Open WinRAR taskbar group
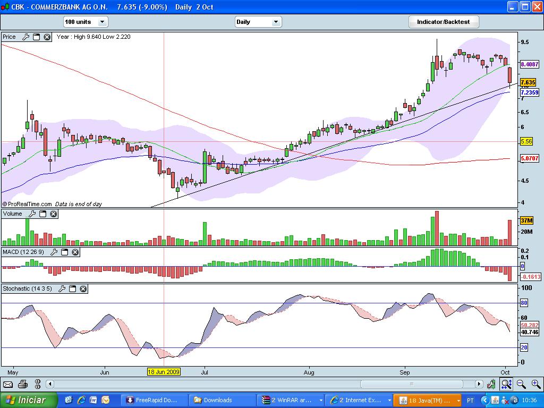This screenshot has width=544, height=408. point(291,400)
